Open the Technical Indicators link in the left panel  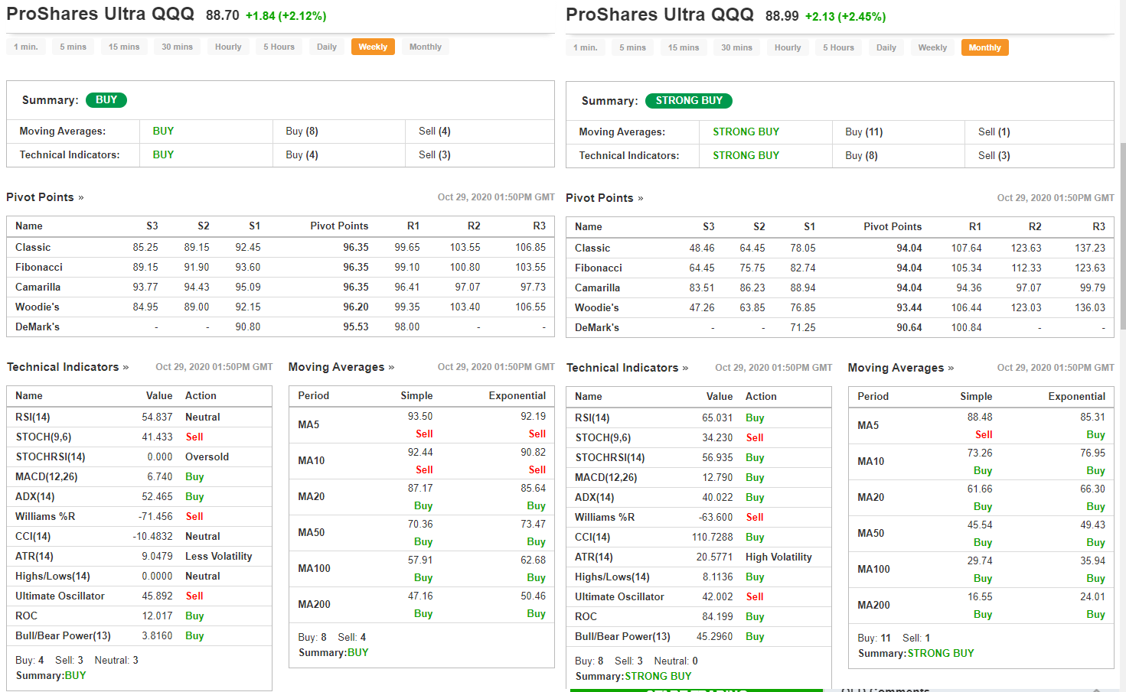tap(67, 367)
